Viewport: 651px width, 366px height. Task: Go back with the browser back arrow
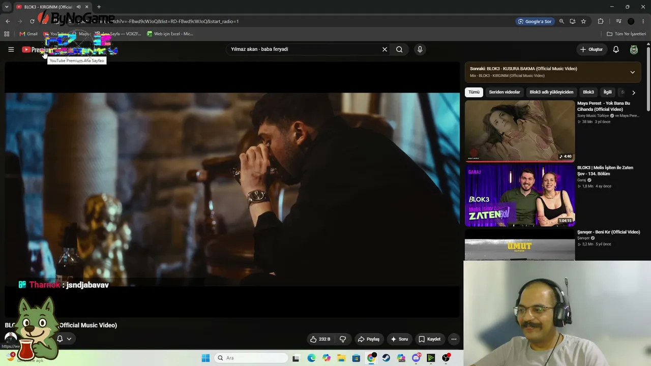8,21
